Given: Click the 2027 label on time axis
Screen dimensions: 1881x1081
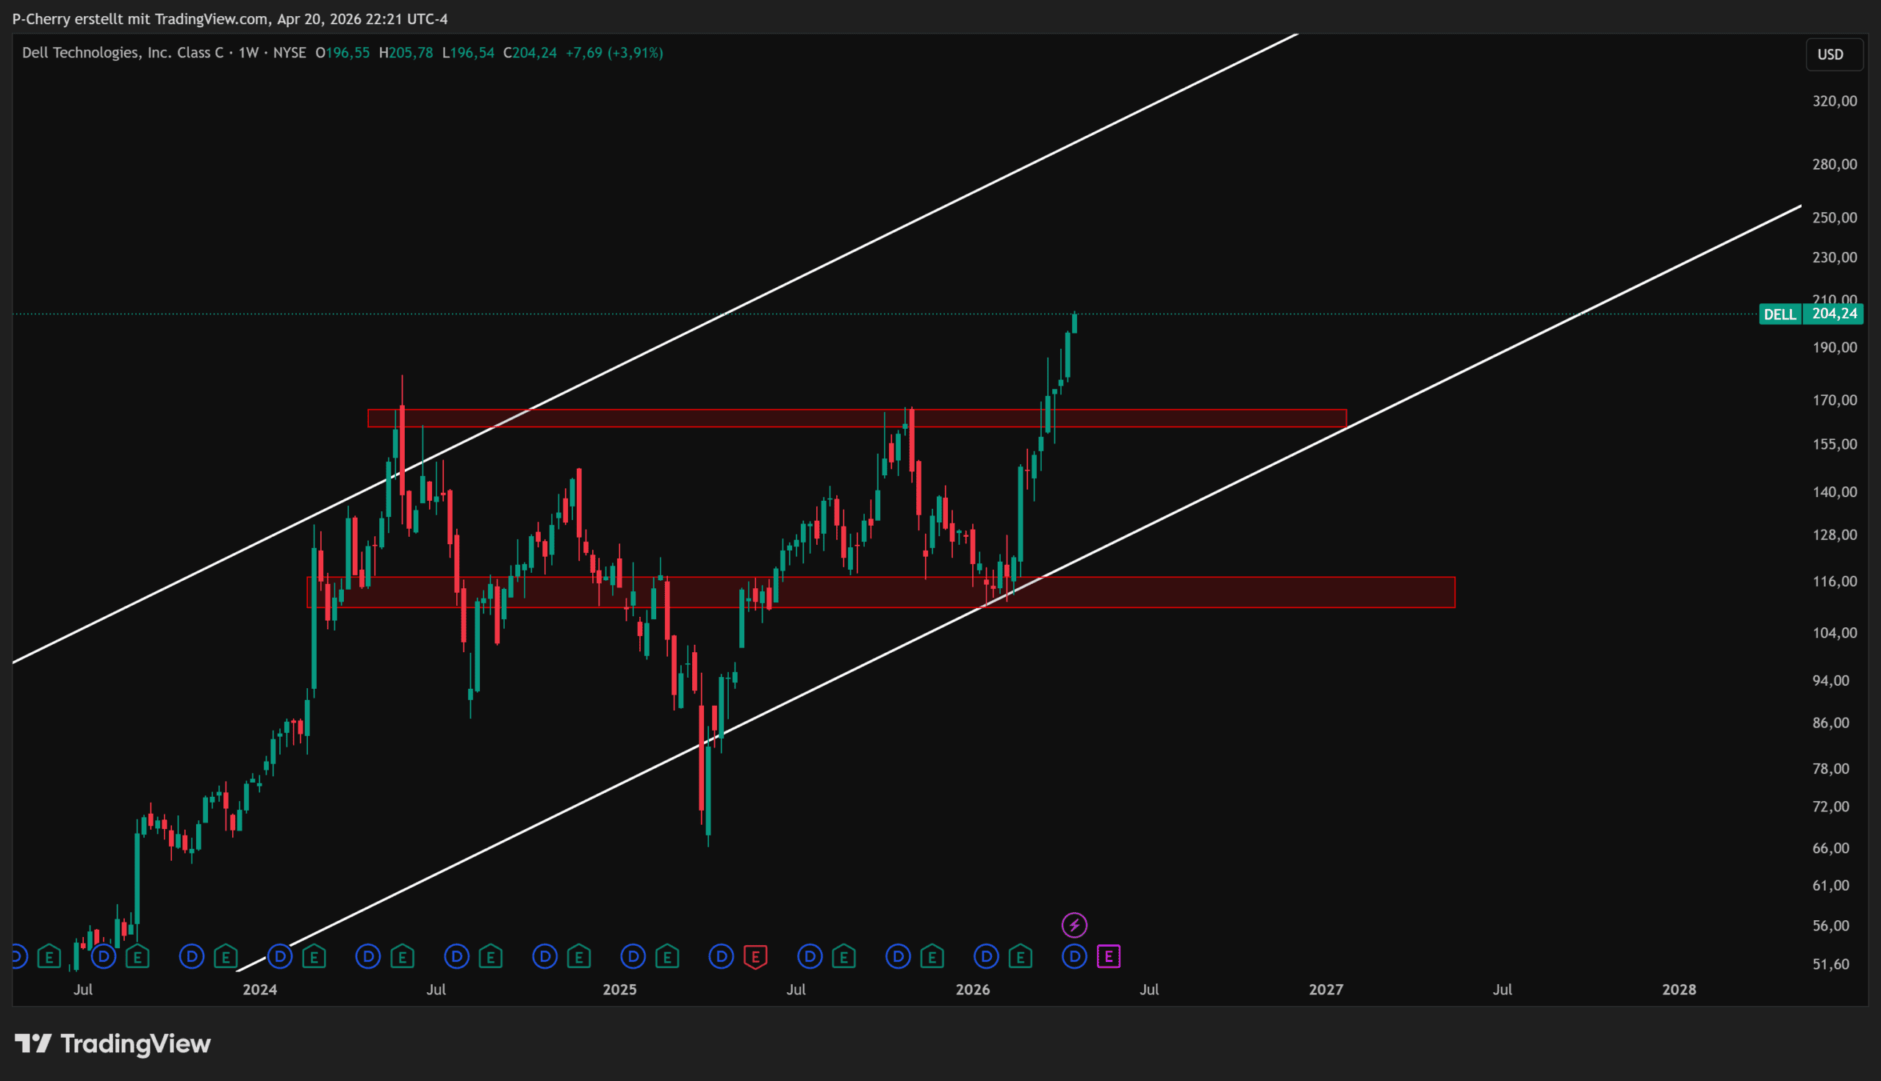Looking at the screenshot, I should tap(1326, 990).
